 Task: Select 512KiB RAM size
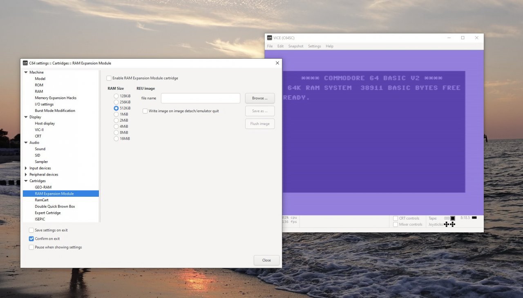pos(116,108)
